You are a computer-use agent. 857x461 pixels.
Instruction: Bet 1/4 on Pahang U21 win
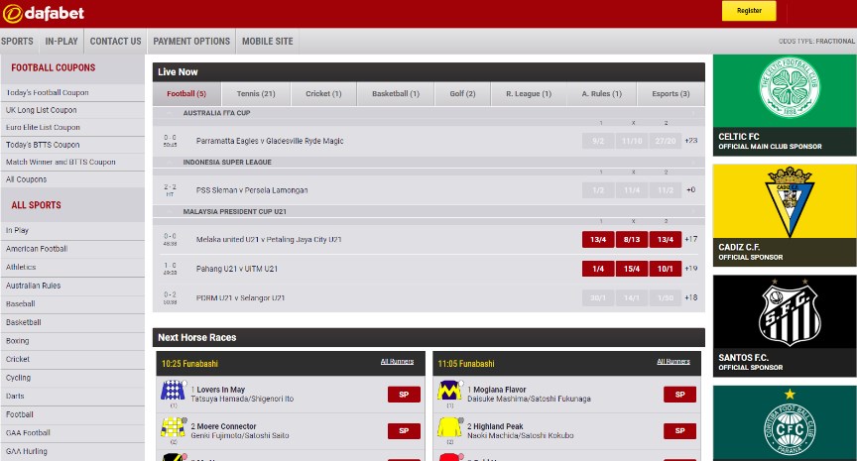(598, 269)
